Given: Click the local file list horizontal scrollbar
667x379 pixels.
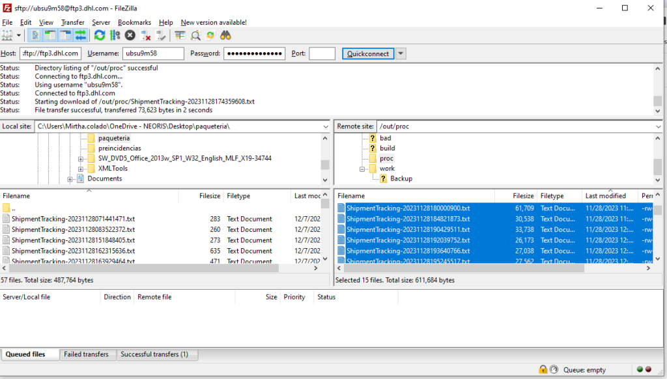Looking at the screenshot, I should 144,268.
